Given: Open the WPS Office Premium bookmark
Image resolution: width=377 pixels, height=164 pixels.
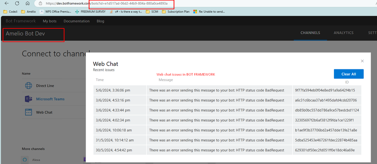Looking at the screenshot, I should point(55,12).
